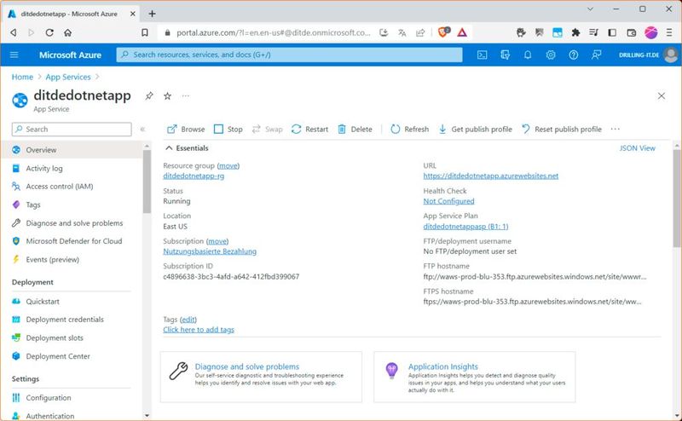Viewport: 682px width, 421px height.
Task: Click Get publish profile
Action: (x=475, y=130)
